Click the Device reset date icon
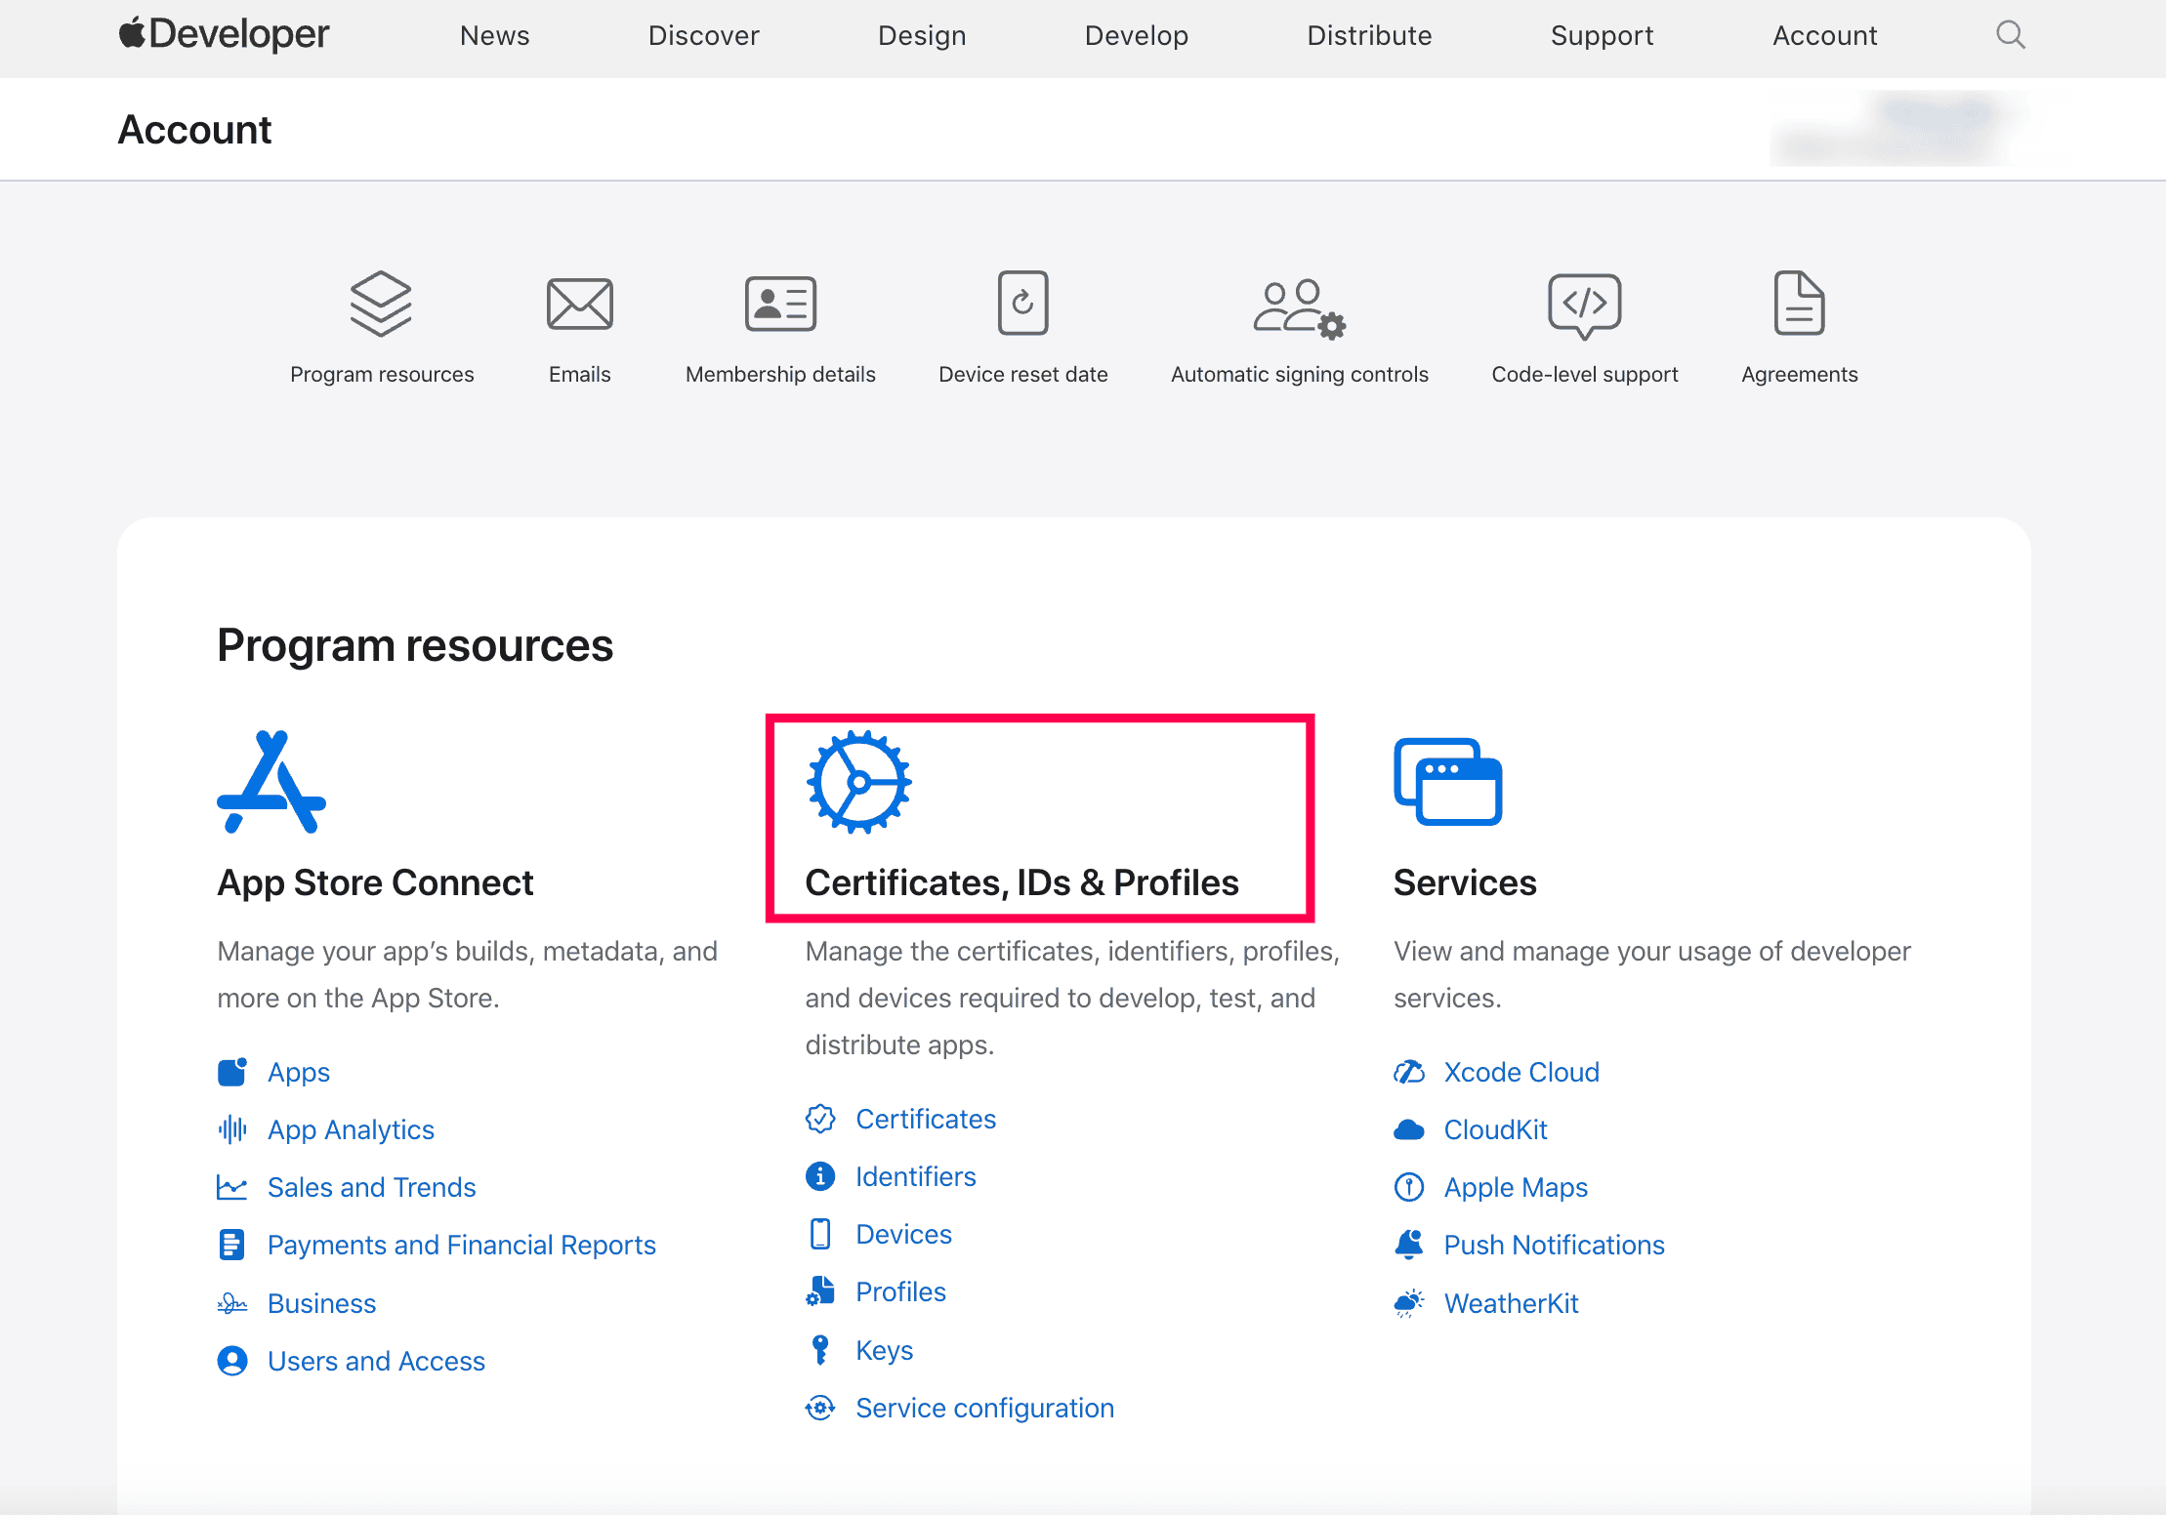The width and height of the screenshot is (2166, 1515). [x=1022, y=304]
